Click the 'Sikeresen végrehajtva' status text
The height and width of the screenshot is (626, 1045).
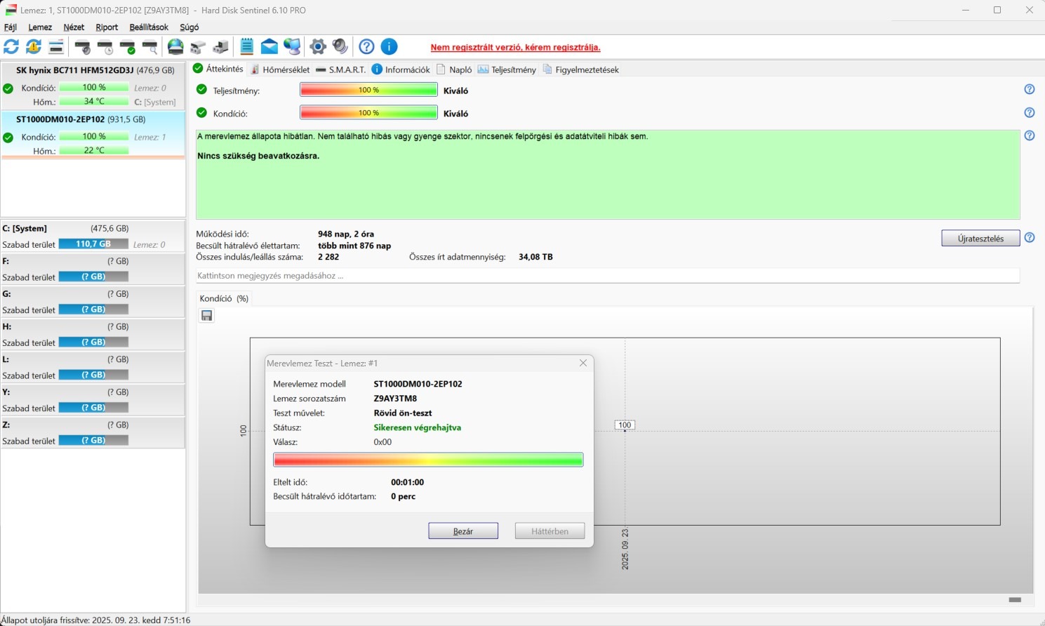click(417, 427)
